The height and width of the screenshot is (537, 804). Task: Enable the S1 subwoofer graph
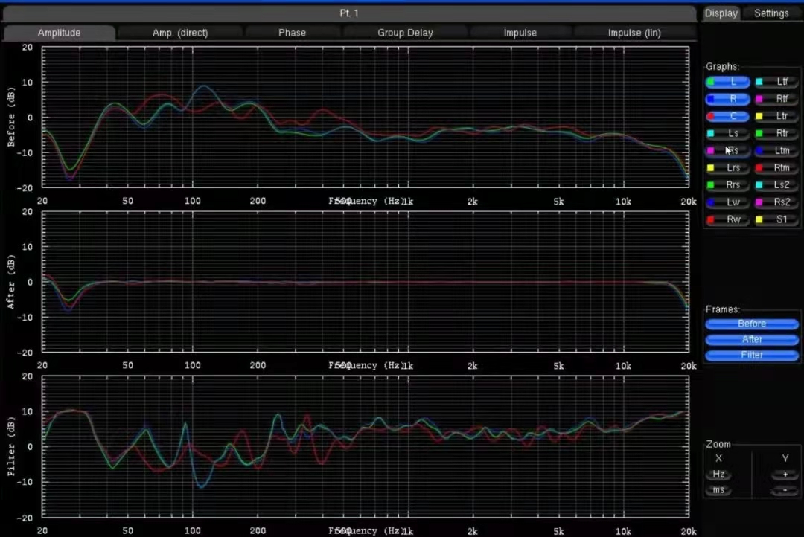coord(776,219)
